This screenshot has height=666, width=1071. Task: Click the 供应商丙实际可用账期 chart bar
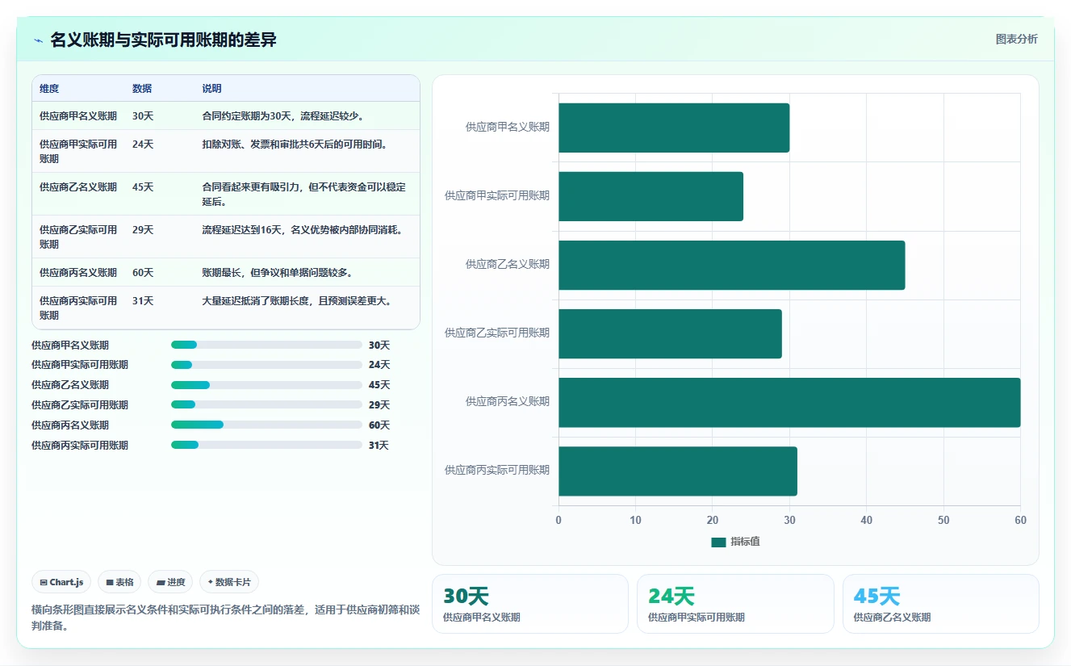click(678, 471)
